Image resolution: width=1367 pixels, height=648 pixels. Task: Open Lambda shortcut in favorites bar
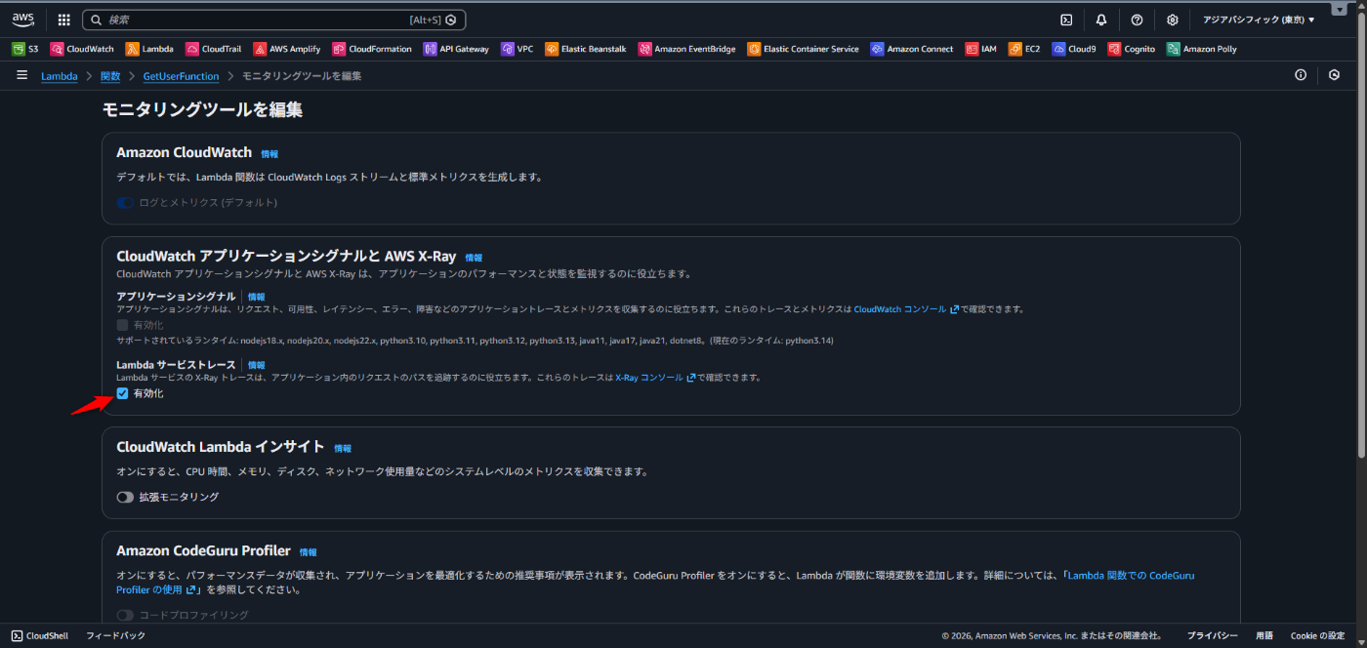149,49
